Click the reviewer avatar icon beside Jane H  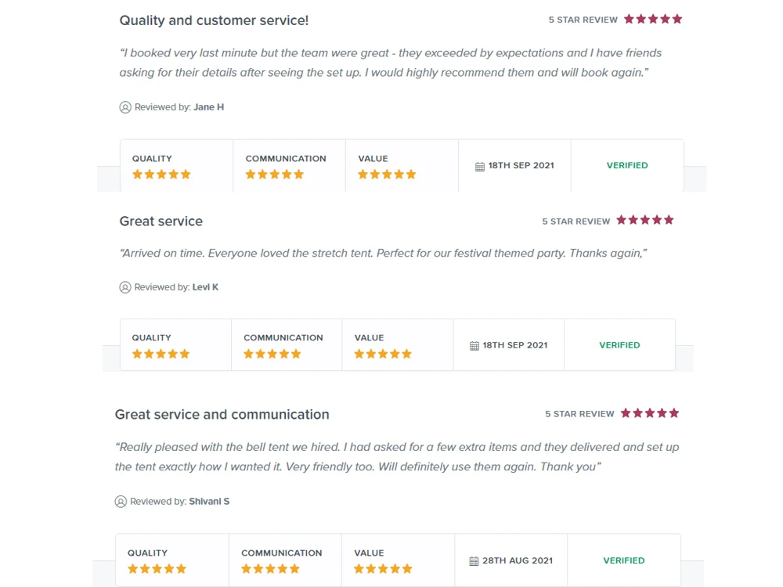pos(125,107)
